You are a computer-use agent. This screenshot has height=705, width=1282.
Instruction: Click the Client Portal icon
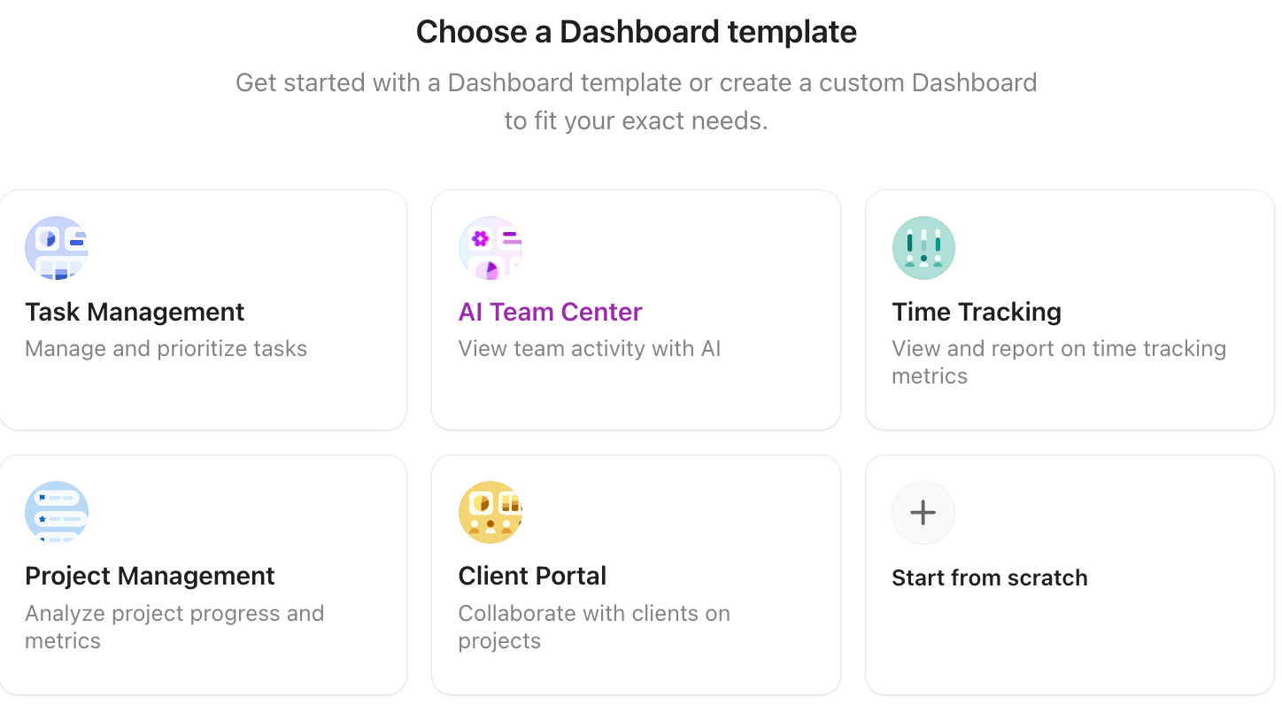point(490,512)
